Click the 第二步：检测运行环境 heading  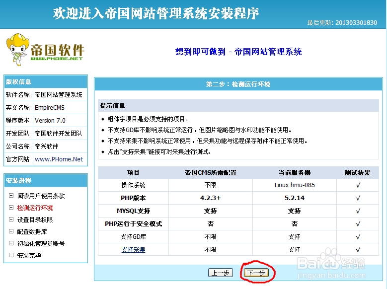point(238,84)
